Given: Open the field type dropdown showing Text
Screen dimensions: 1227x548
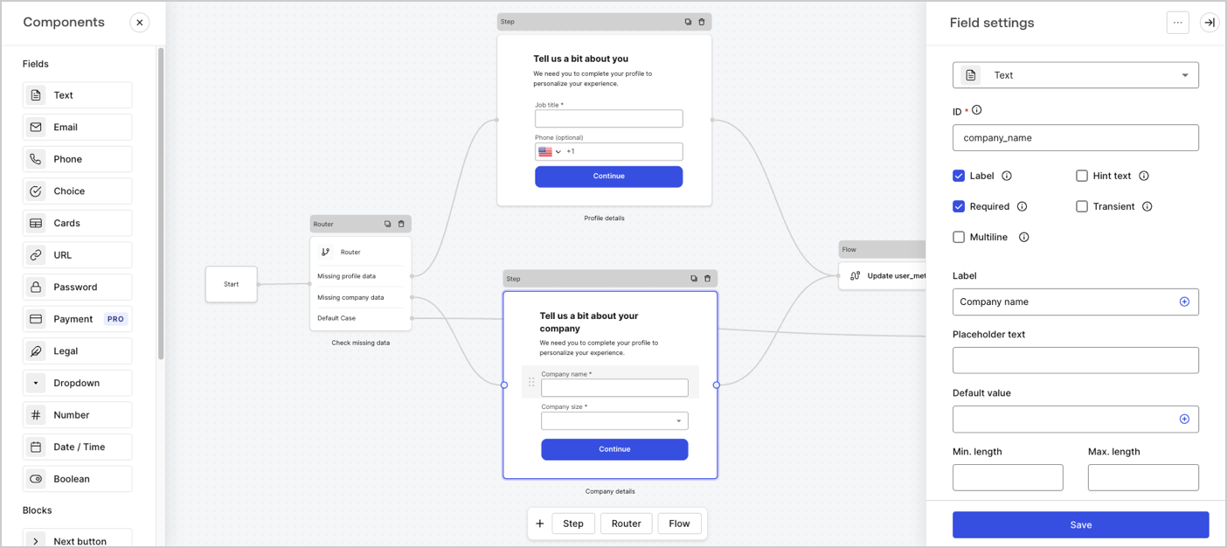Looking at the screenshot, I should pyautogui.click(x=1075, y=75).
